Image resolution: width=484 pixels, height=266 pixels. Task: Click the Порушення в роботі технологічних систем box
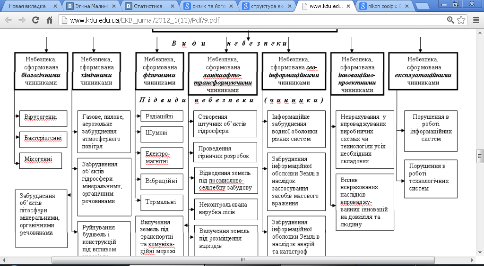(431, 179)
